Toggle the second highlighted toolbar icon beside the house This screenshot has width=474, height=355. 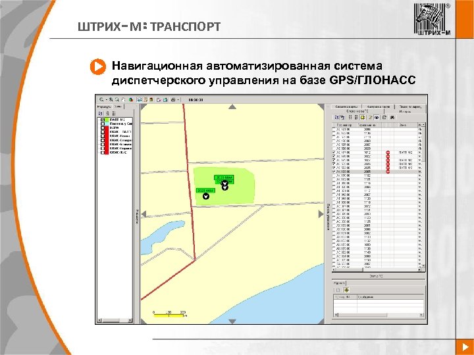click(145, 100)
